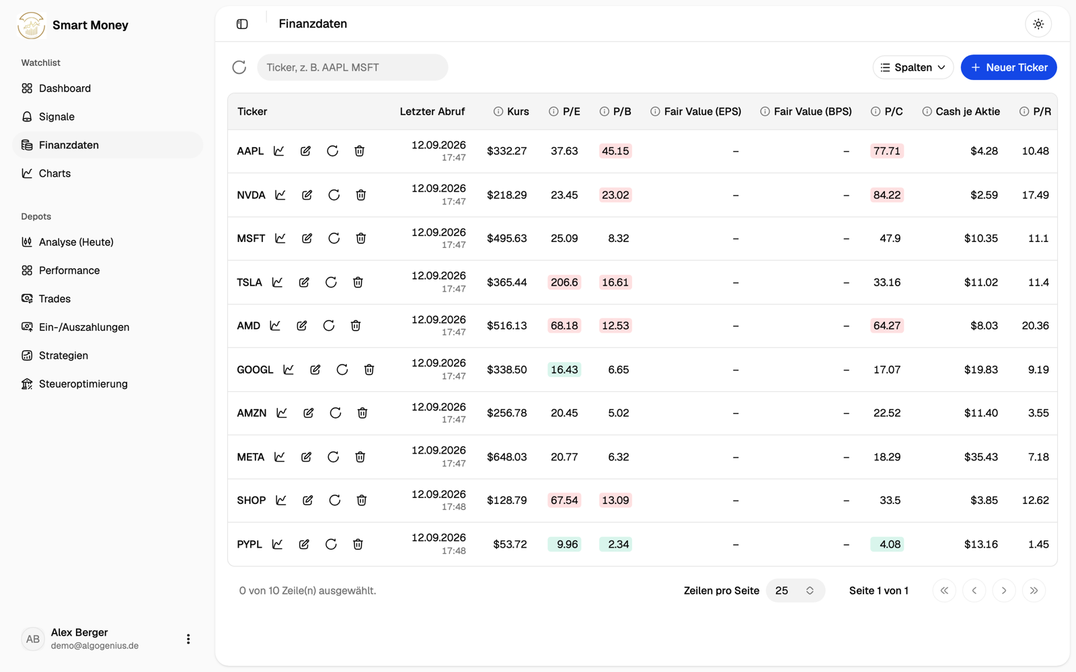The width and height of the screenshot is (1076, 672).
Task: Open Signale in the sidebar
Action: pyautogui.click(x=108, y=117)
